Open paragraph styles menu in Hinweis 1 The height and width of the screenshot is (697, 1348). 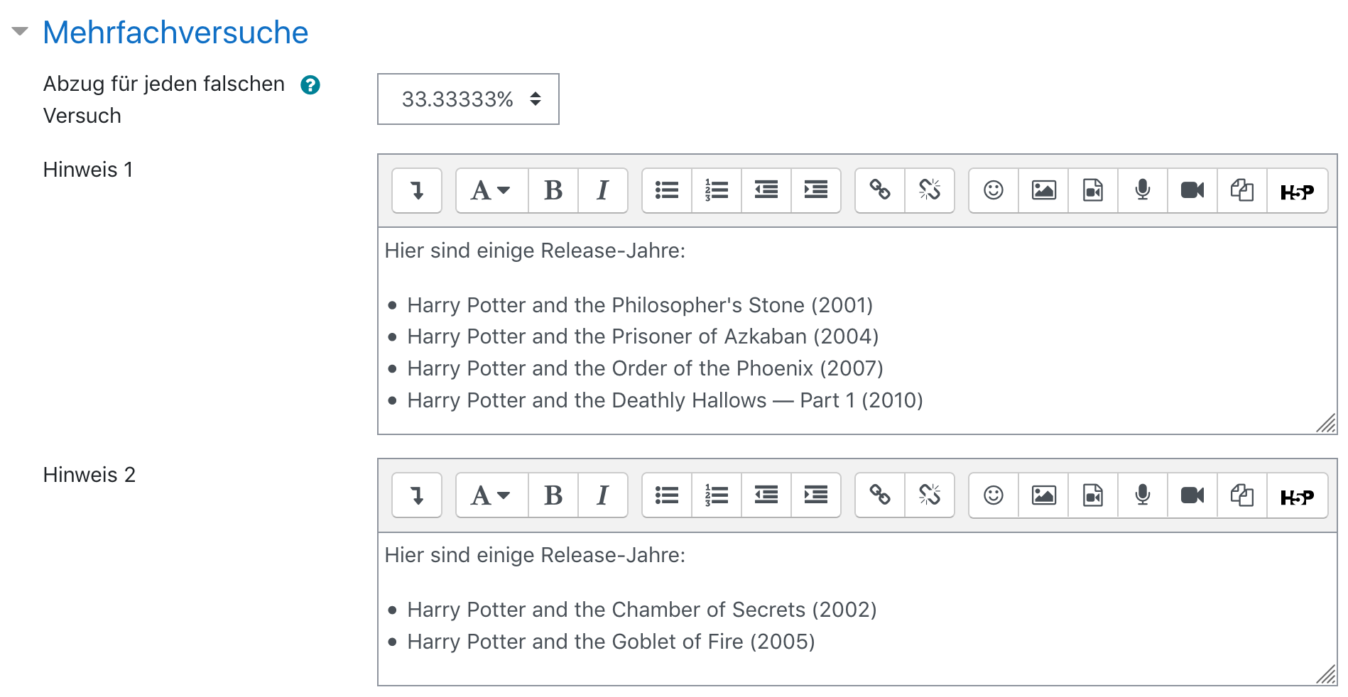pos(491,190)
